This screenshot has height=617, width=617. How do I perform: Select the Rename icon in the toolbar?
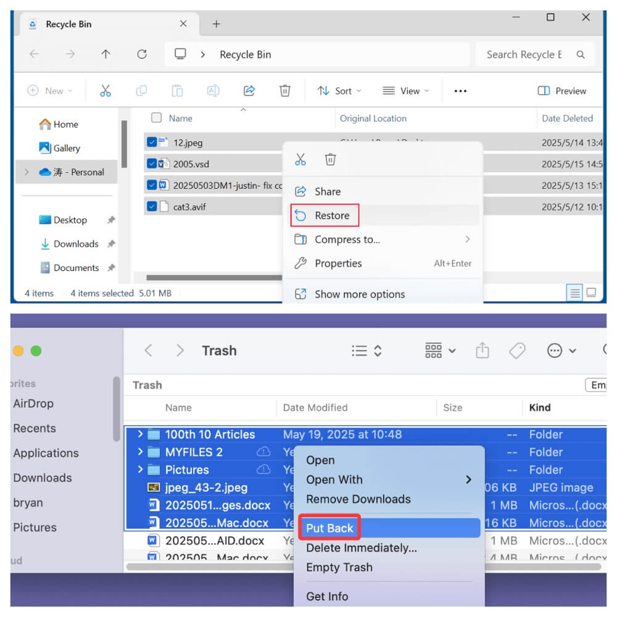coord(213,91)
